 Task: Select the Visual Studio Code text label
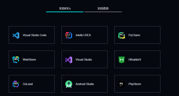34,35
